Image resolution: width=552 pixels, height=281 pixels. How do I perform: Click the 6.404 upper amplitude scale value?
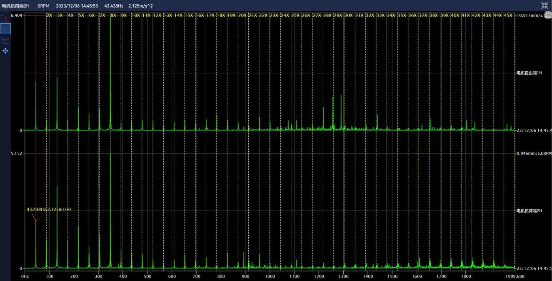pyautogui.click(x=16, y=15)
